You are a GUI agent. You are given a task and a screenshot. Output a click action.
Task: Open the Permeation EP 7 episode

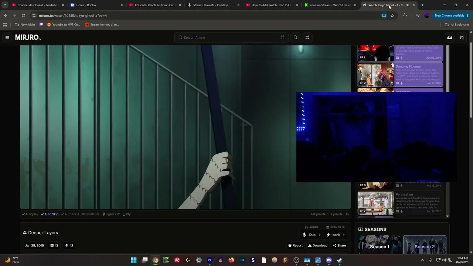tap(400, 203)
